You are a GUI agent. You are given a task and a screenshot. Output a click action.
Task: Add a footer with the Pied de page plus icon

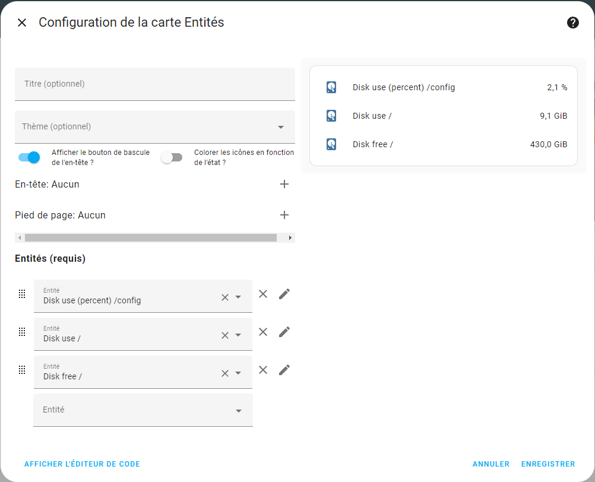pyautogui.click(x=284, y=215)
